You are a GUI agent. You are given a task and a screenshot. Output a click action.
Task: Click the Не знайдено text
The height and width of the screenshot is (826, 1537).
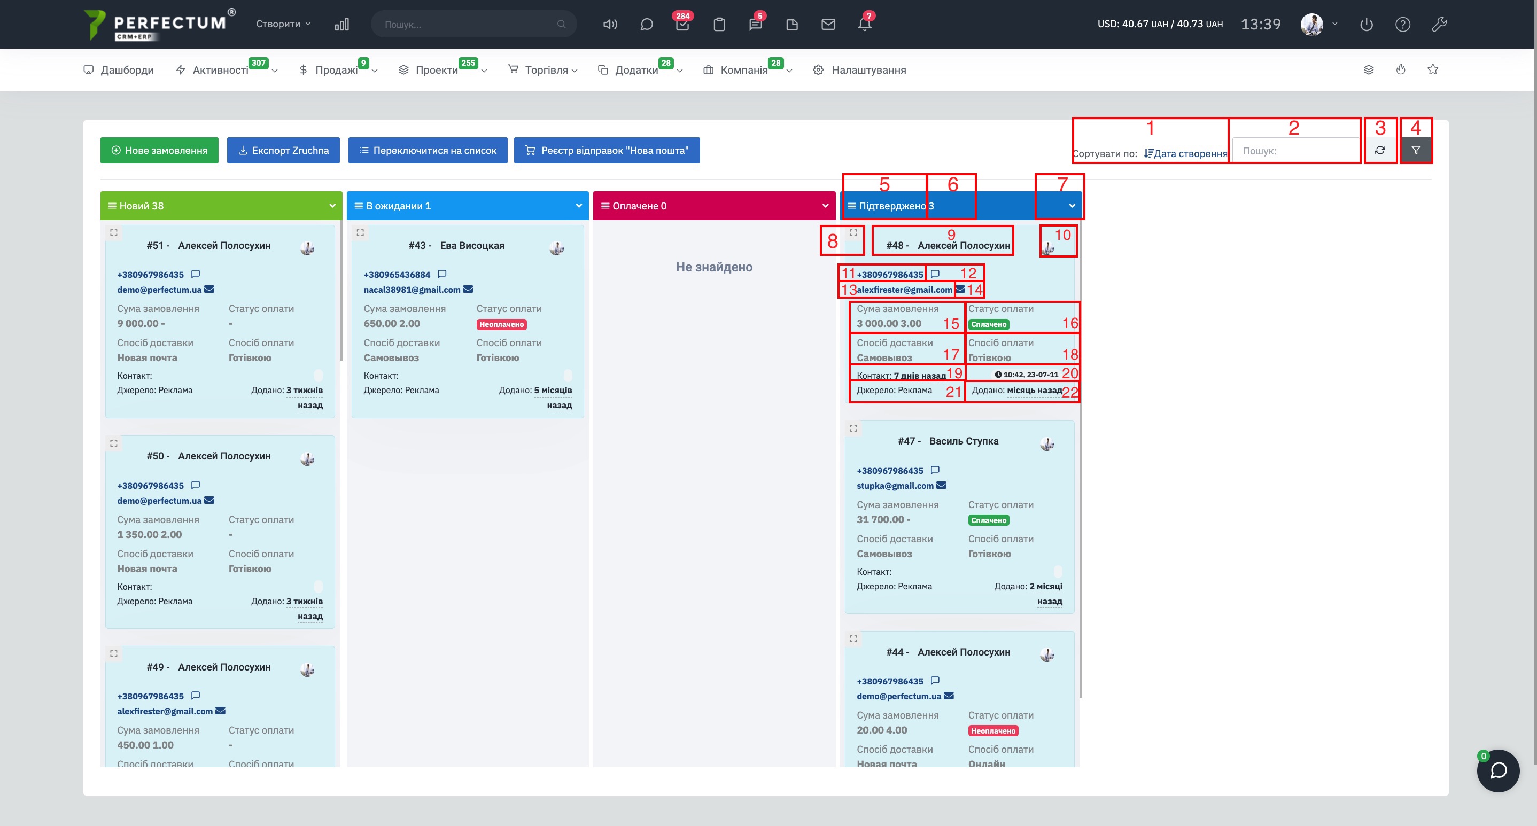click(x=714, y=267)
